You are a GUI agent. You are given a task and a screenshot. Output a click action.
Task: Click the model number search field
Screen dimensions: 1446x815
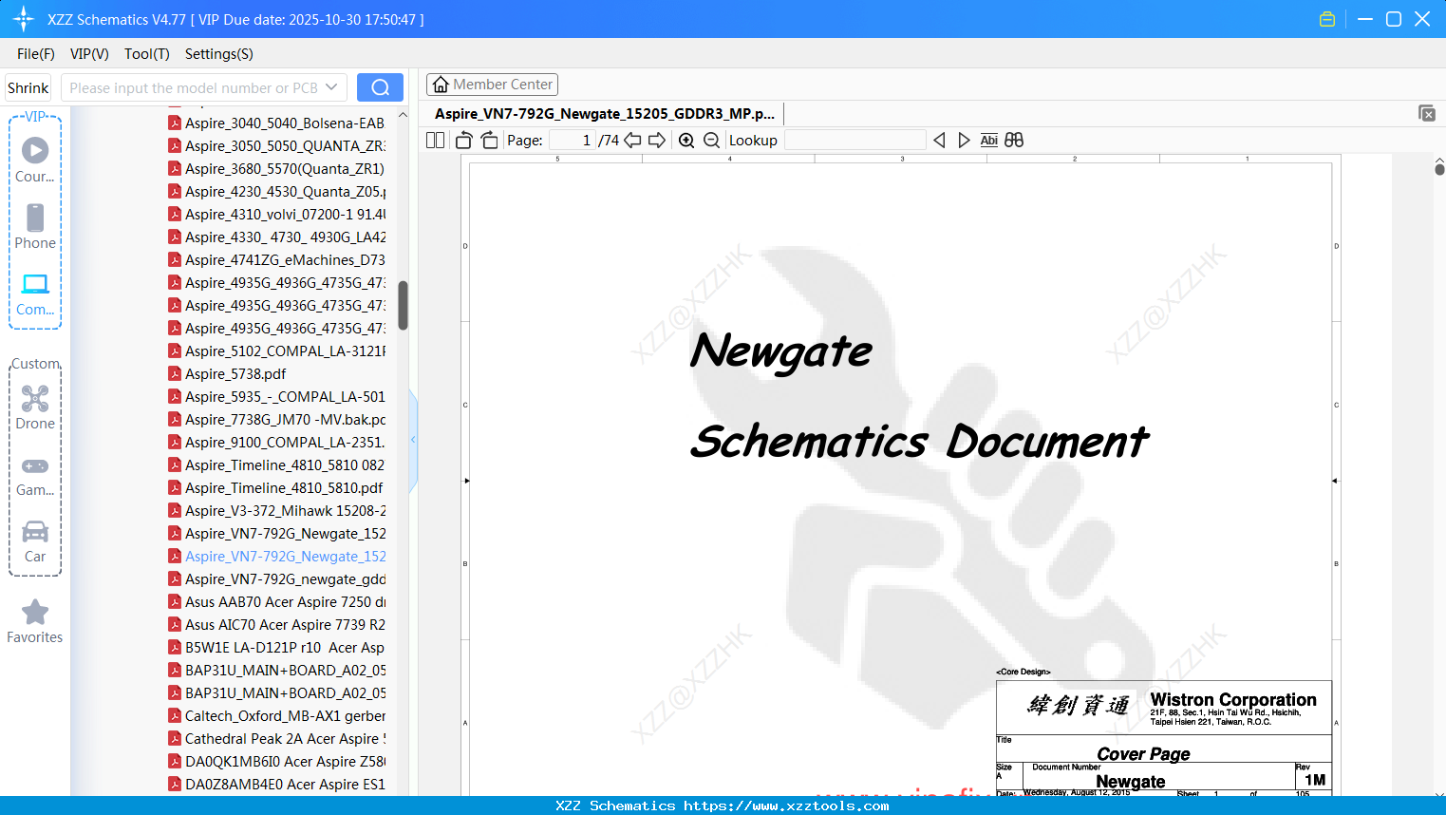(x=193, y=87)
